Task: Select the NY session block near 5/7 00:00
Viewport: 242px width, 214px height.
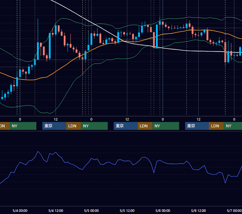Action: [233, 126]
